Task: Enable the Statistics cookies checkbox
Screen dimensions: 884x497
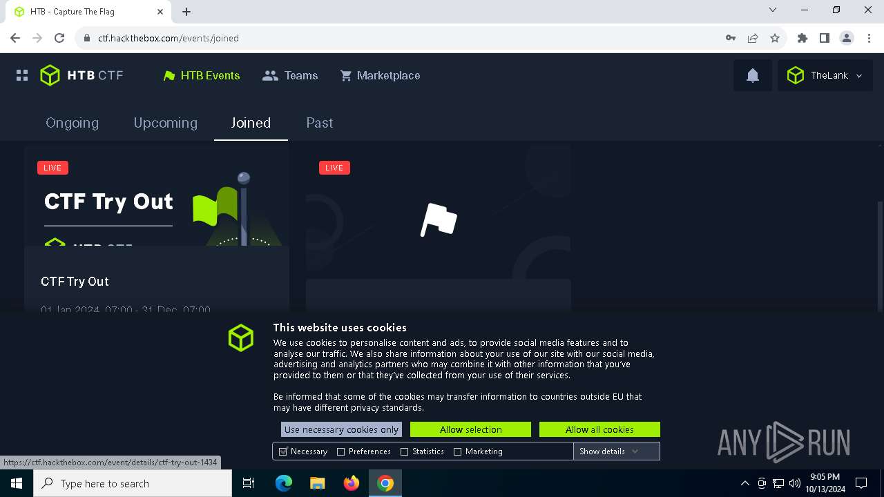Action: pos(404,451)
